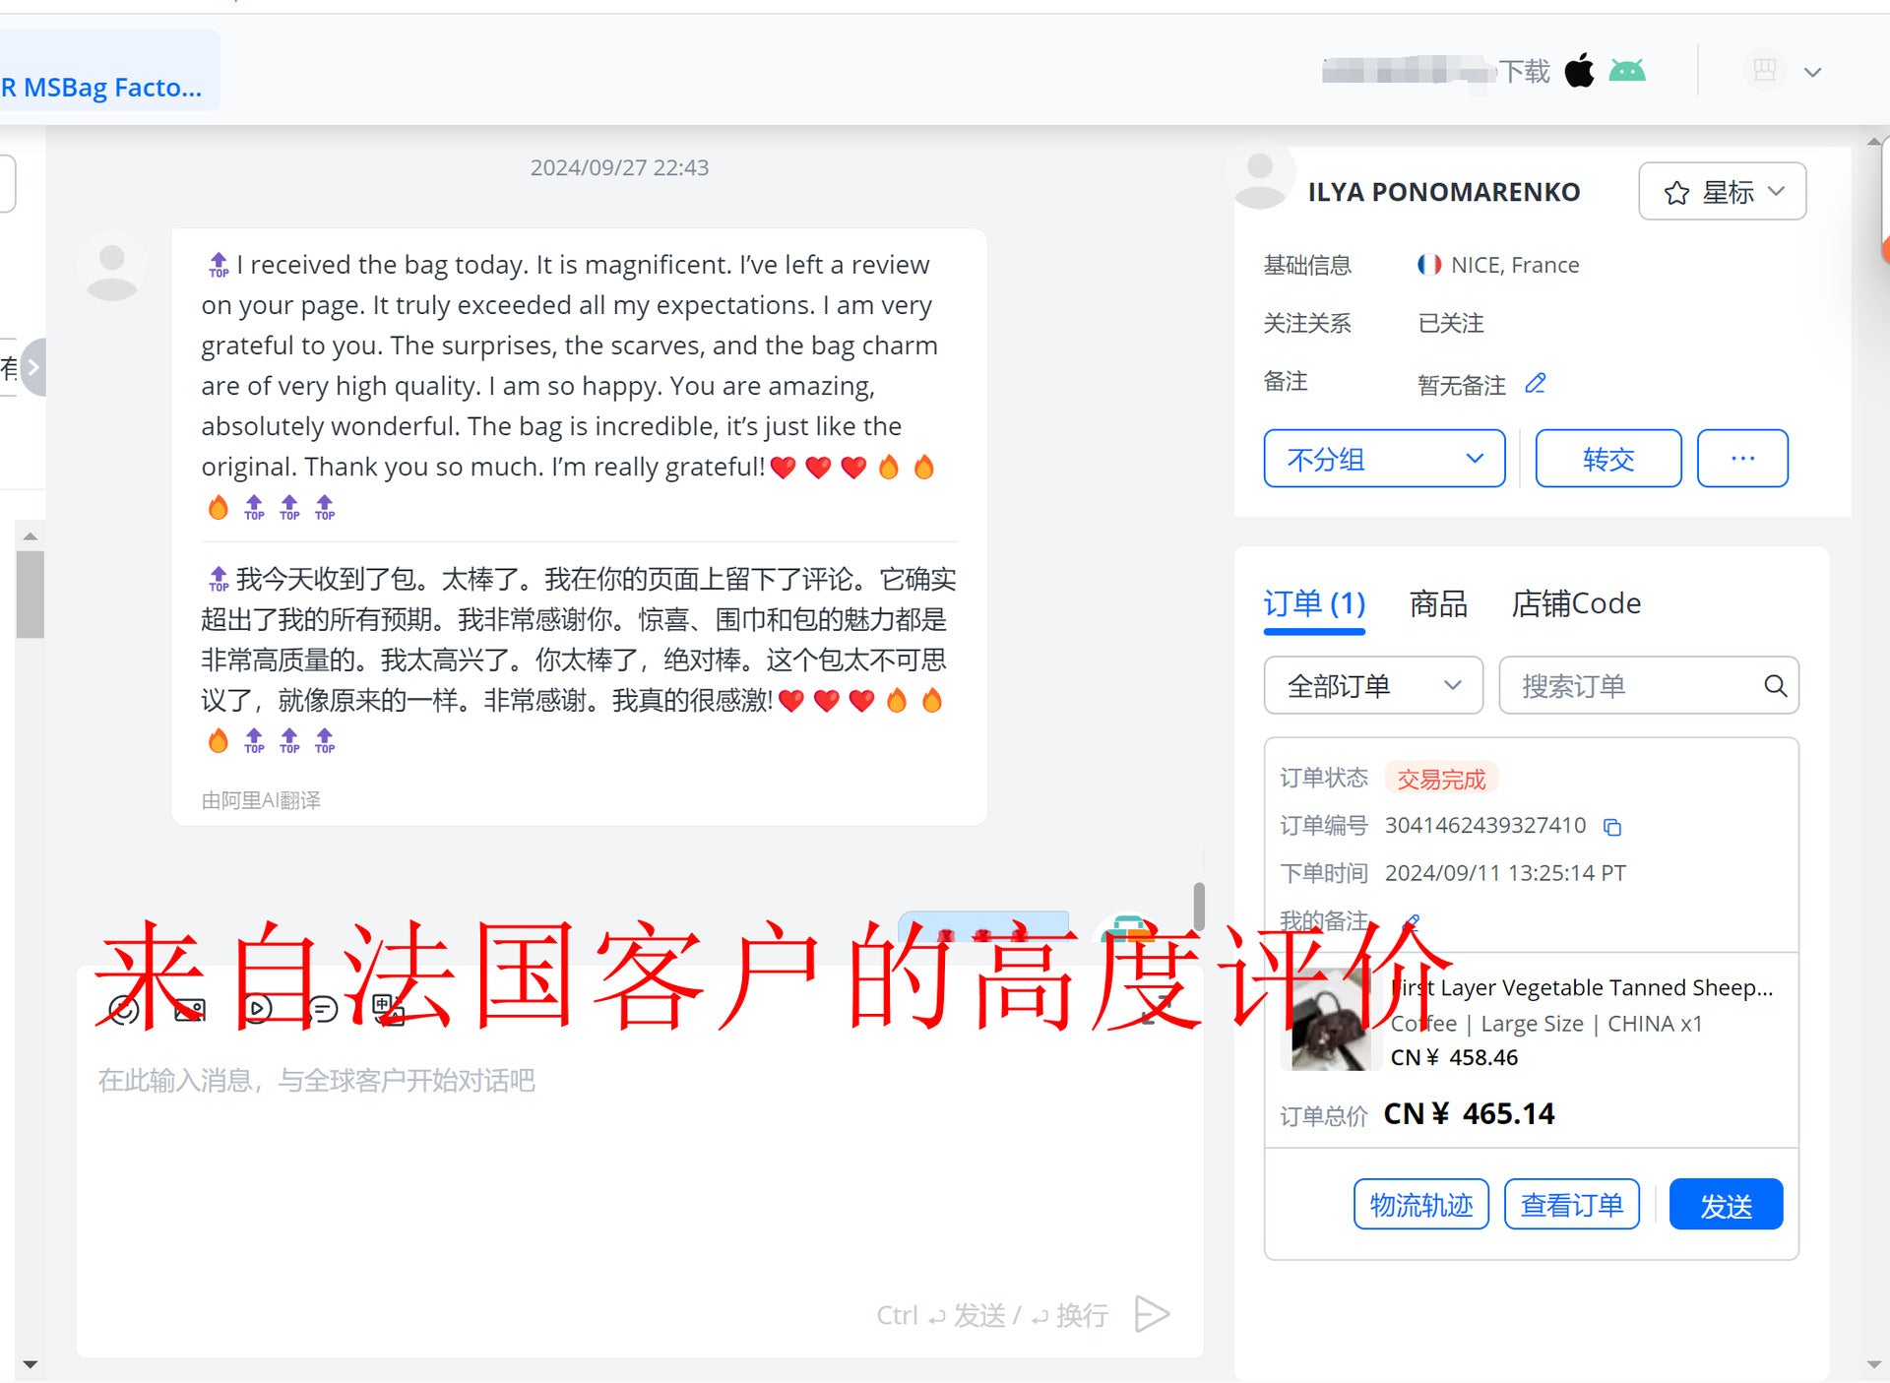Click the chat area vertical scrollbar thumb
This screenshot has height=1383, width=1890.
[1199, 906]
